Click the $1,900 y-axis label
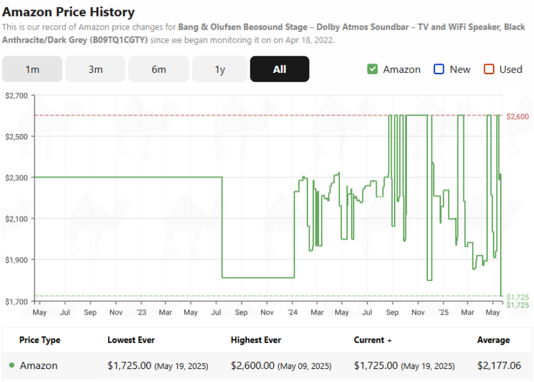 (x=17, y=260)
